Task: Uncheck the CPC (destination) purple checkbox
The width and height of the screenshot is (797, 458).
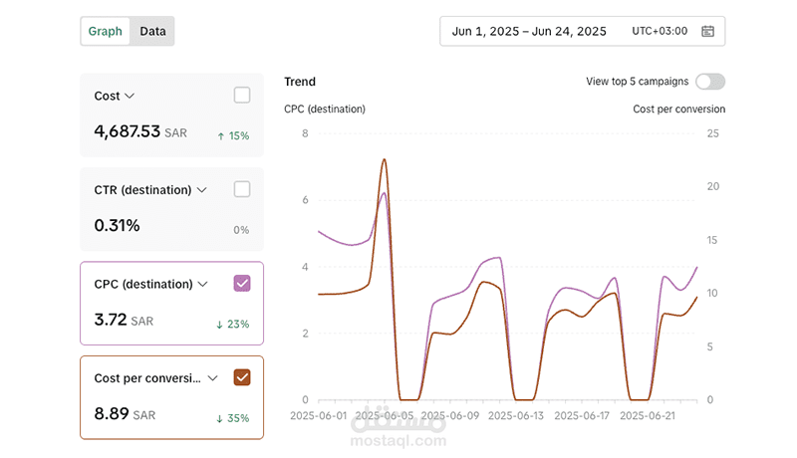Action: (x=242, y=284)
